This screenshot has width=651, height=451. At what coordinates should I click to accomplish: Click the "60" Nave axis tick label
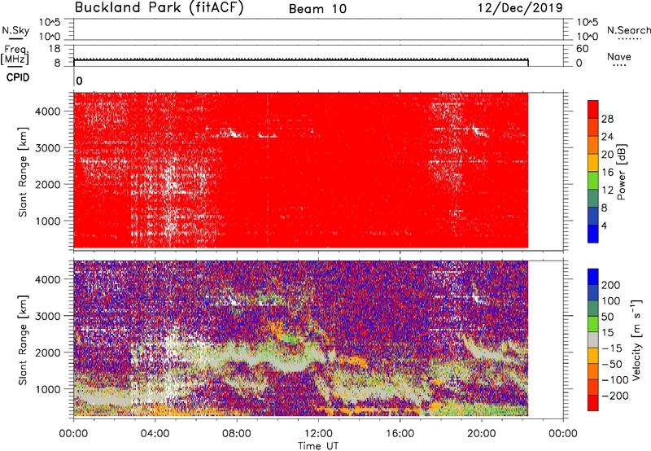pos(582,49)
